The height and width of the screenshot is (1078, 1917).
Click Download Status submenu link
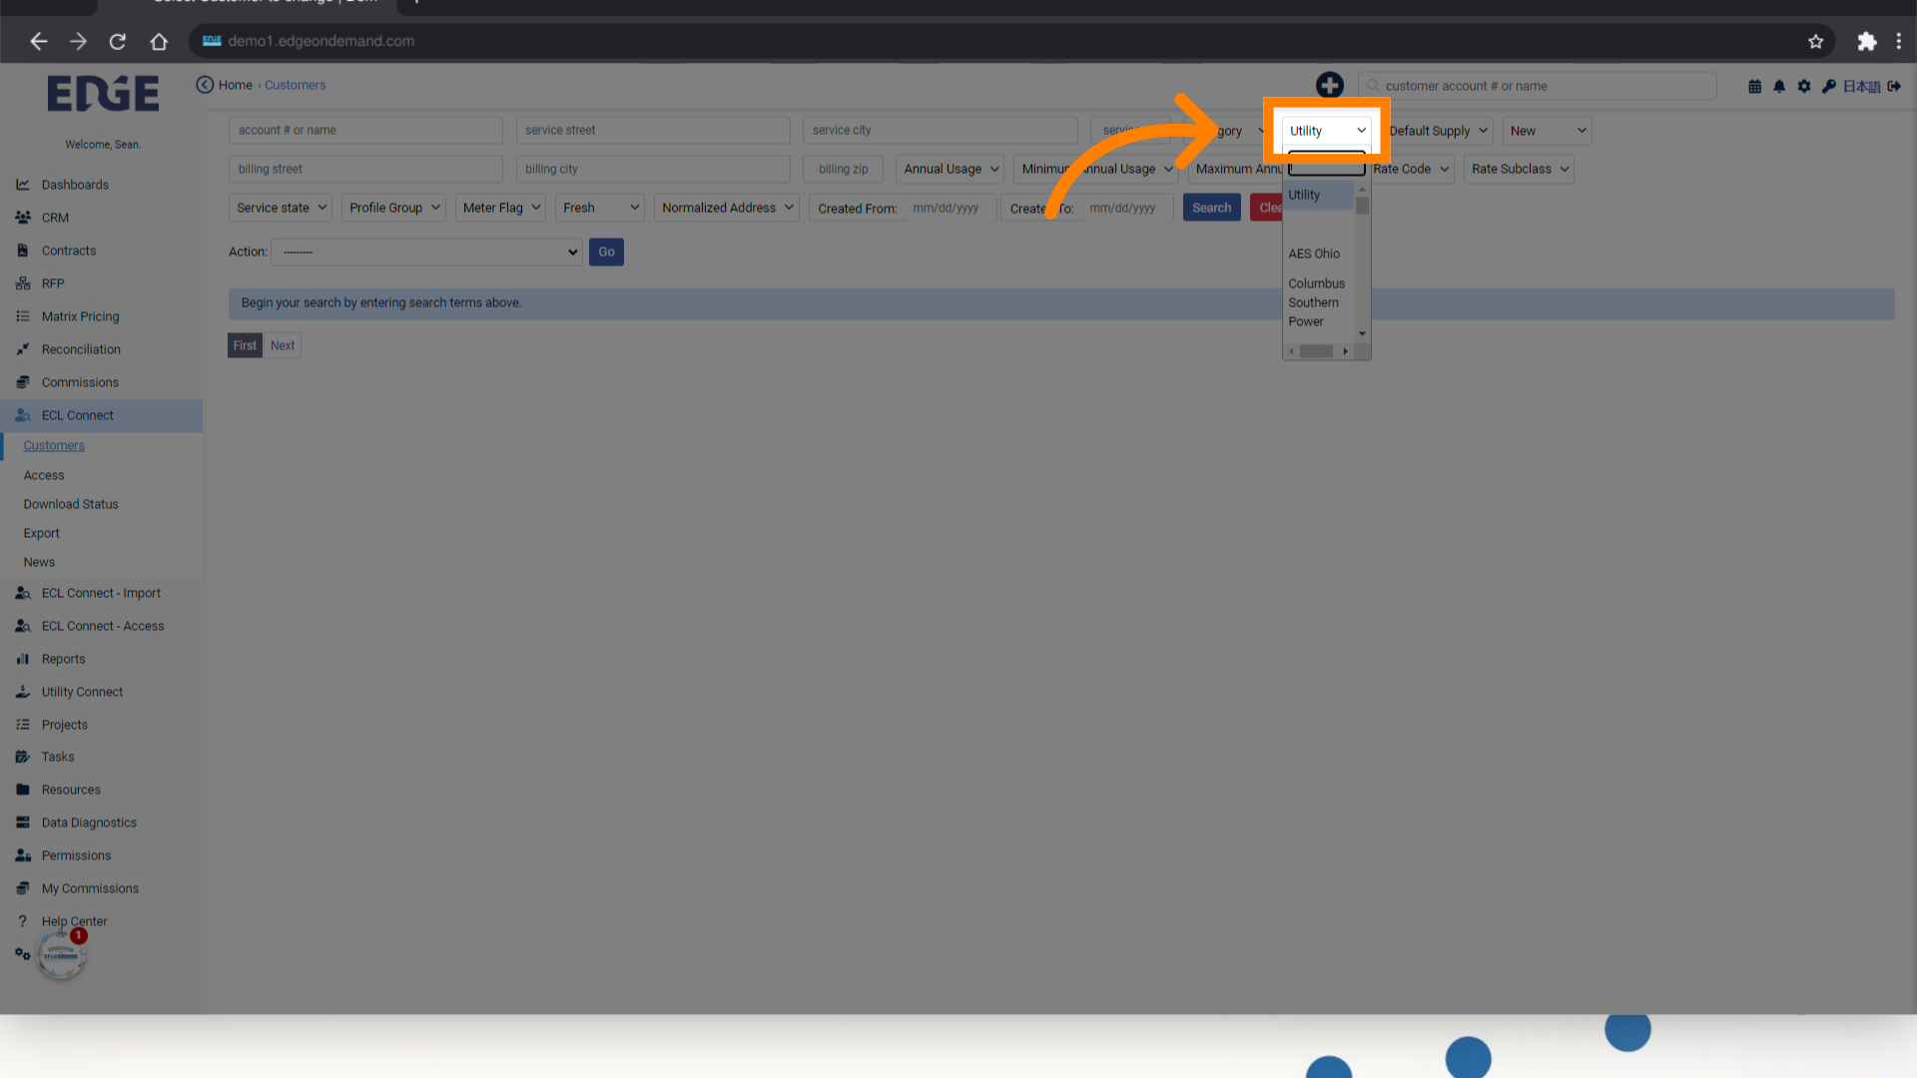(71, 504)
